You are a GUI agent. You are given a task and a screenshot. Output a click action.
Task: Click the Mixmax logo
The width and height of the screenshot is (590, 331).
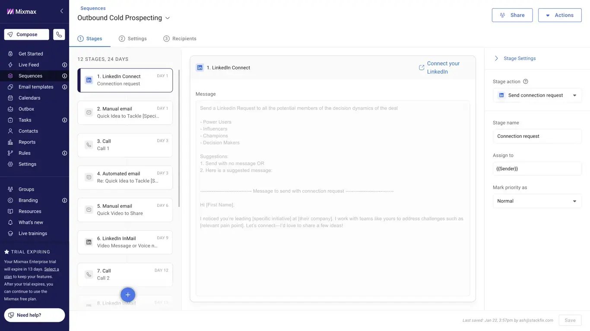[x=22, y=12]
